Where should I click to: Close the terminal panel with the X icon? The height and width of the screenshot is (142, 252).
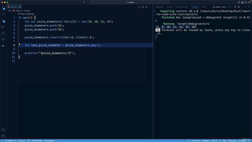tap(249, 7)
